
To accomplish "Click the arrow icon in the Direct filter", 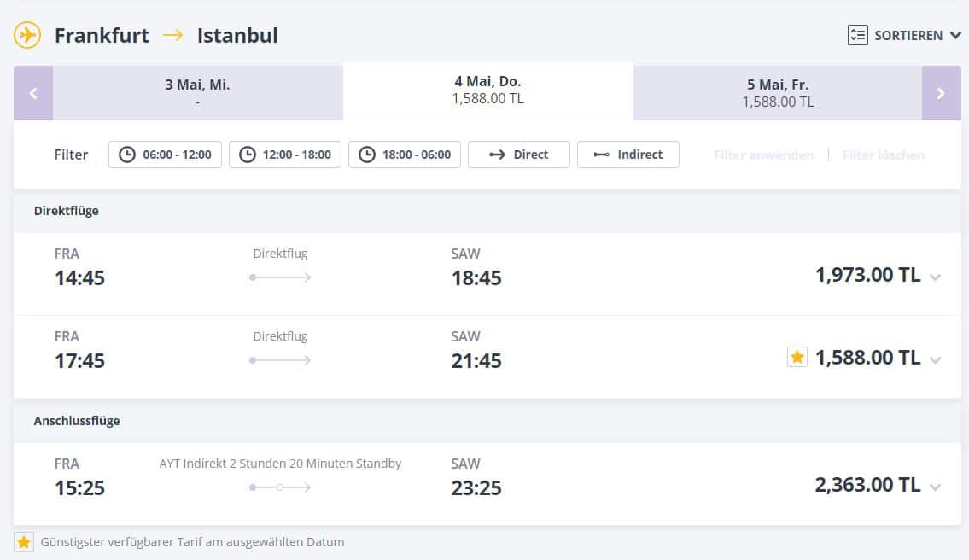I will click(x=496, y=155).
